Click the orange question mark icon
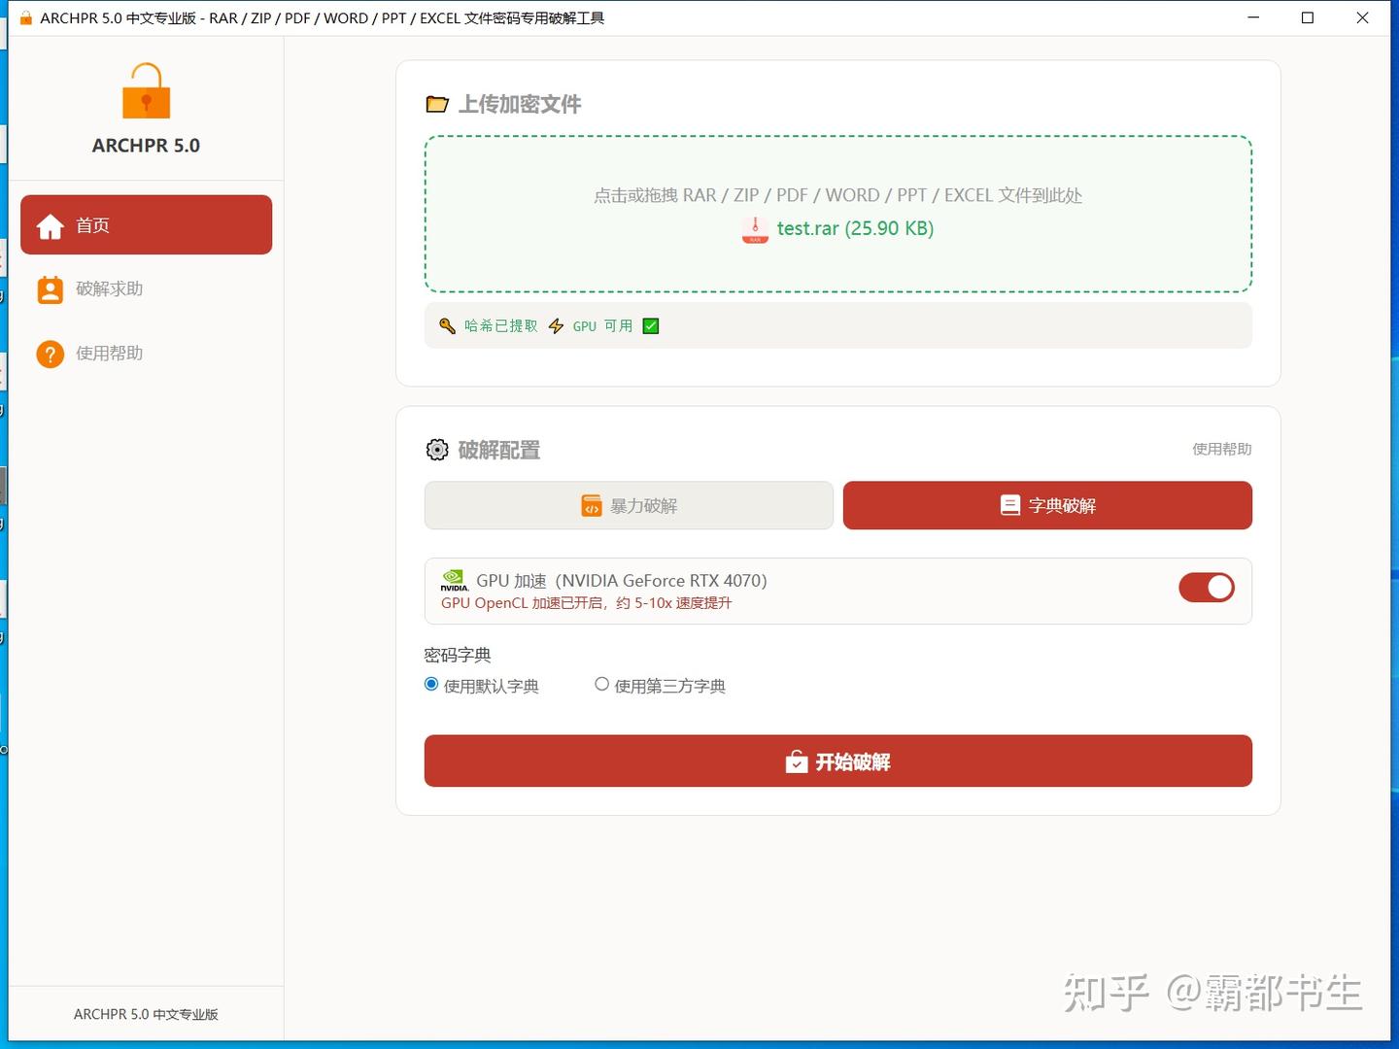1399x1049 pixels. tap(51, 354)
